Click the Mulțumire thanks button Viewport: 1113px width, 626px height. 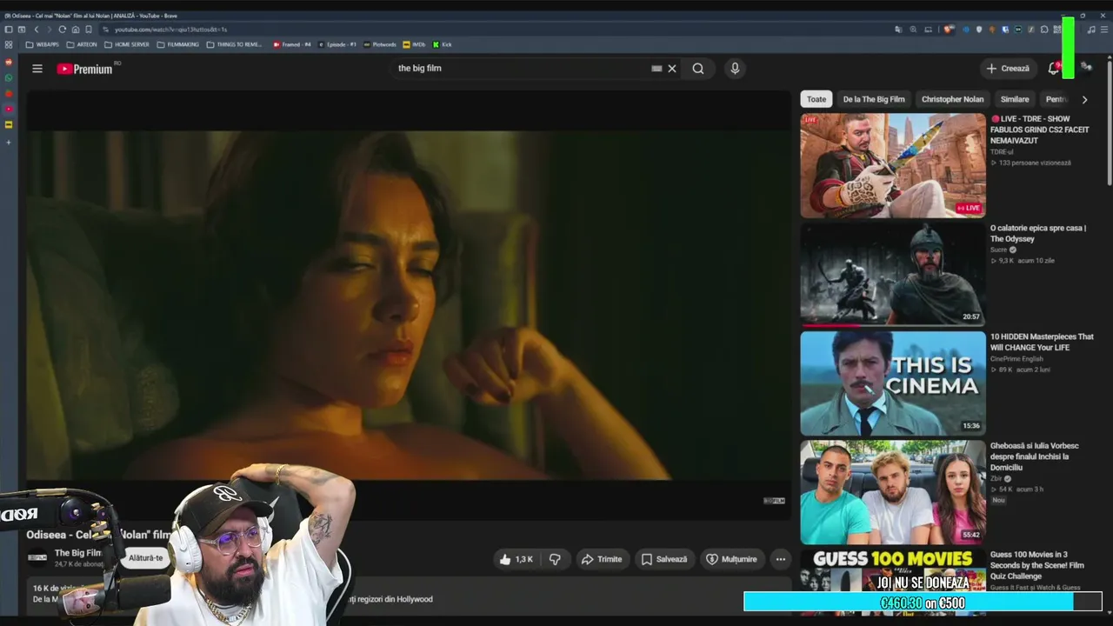tap(731, 559)
